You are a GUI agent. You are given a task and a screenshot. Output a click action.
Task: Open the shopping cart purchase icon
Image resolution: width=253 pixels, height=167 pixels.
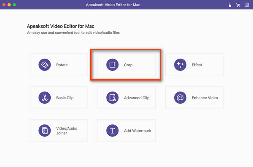238,5
